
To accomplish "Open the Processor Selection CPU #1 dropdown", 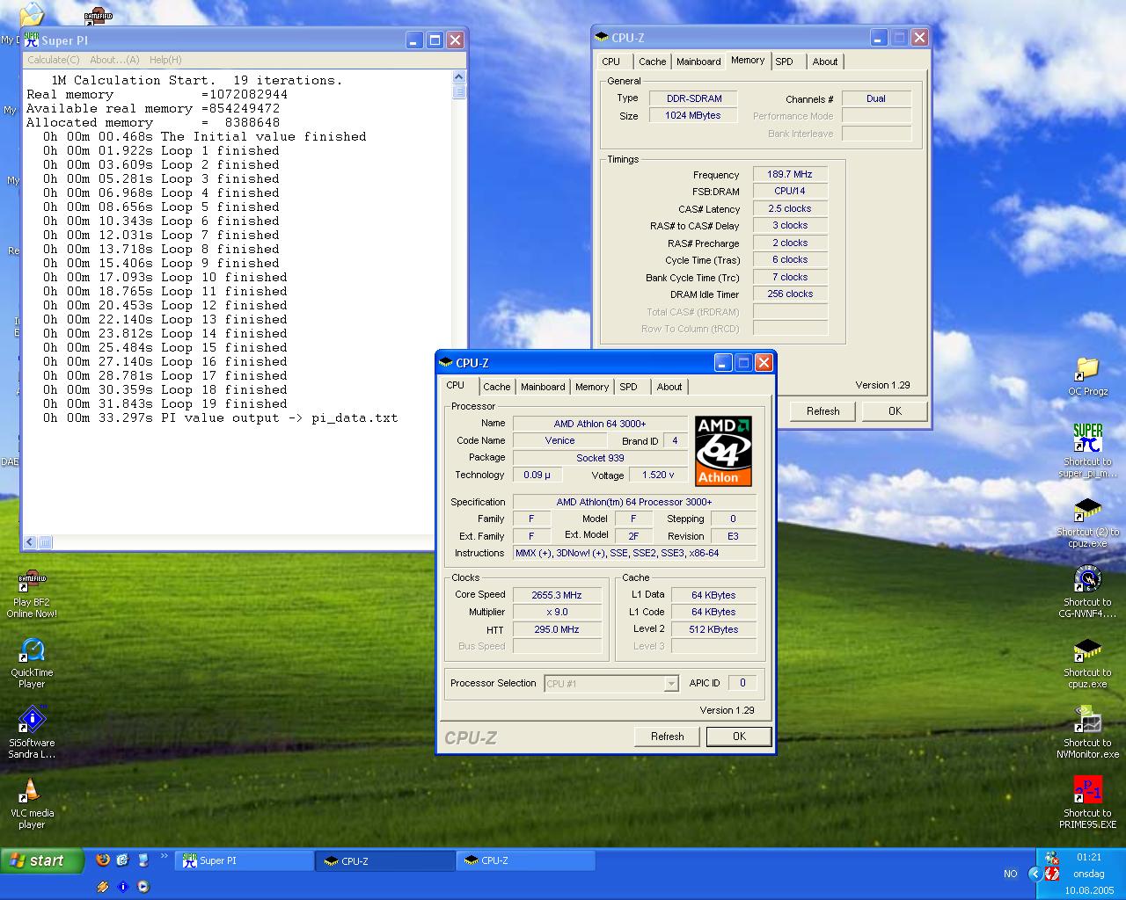I will click(611, 683).
